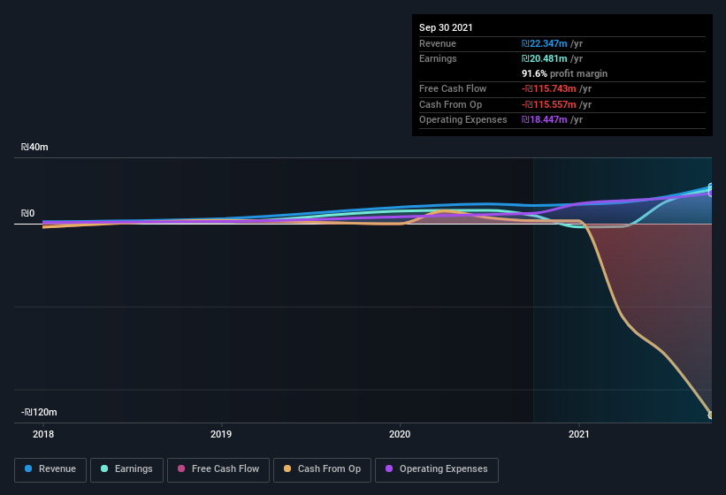726x495 pixels.
Task: Click the ₪40m y-axis label
Action: click(34, 147)
